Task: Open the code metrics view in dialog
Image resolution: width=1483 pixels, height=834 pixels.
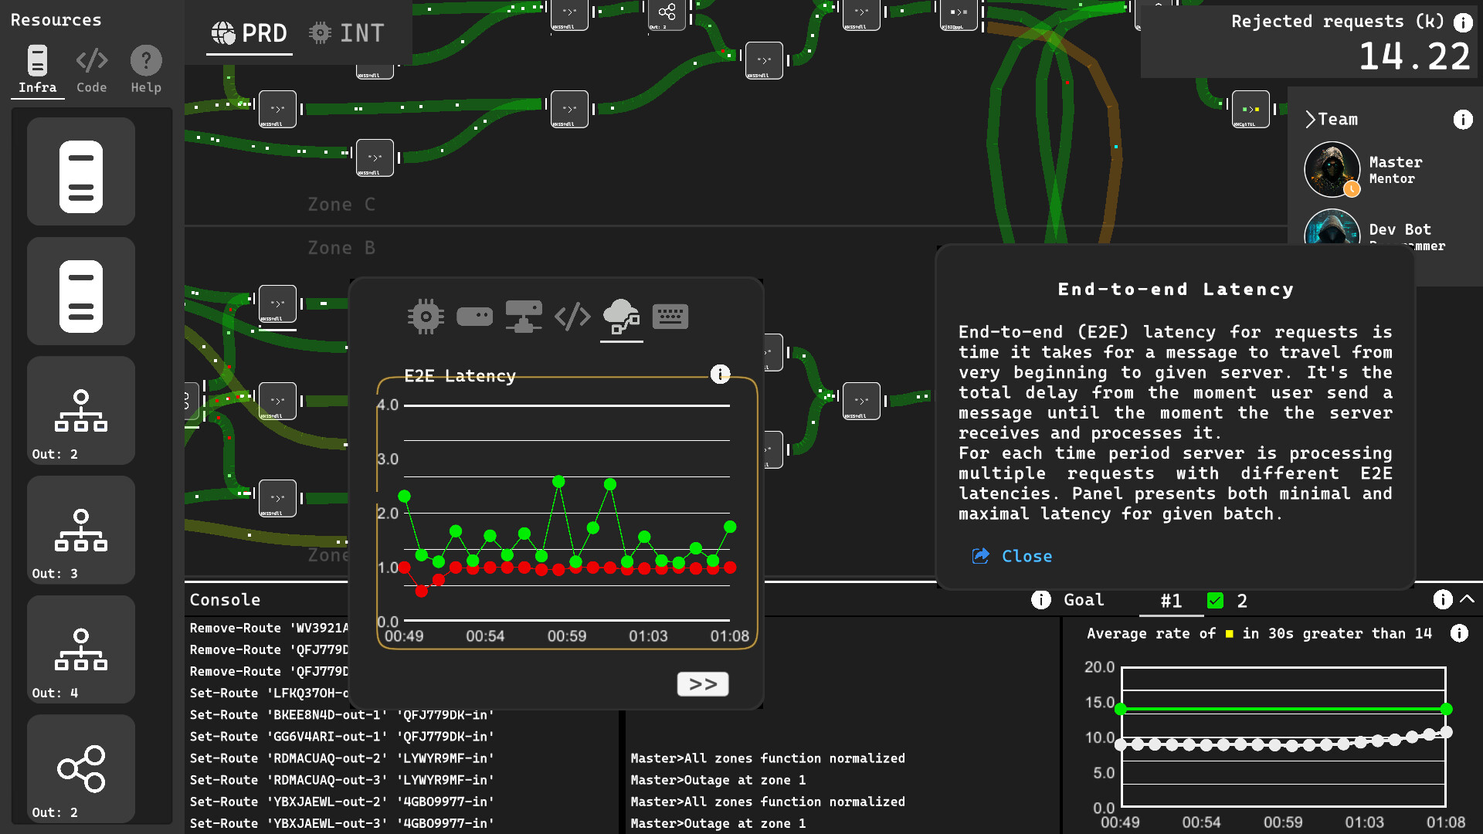Action: 572,316
